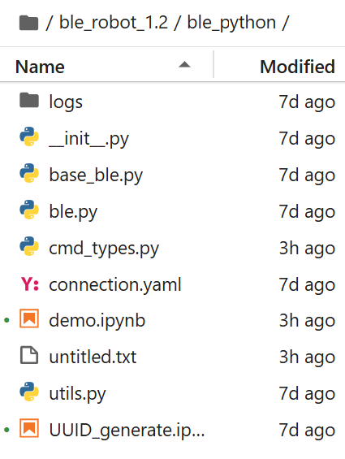Image resolution: width=345 pixels, height=459 pixels.
Task: Click modified time of untitled.txt
Action: click(307, 357)
